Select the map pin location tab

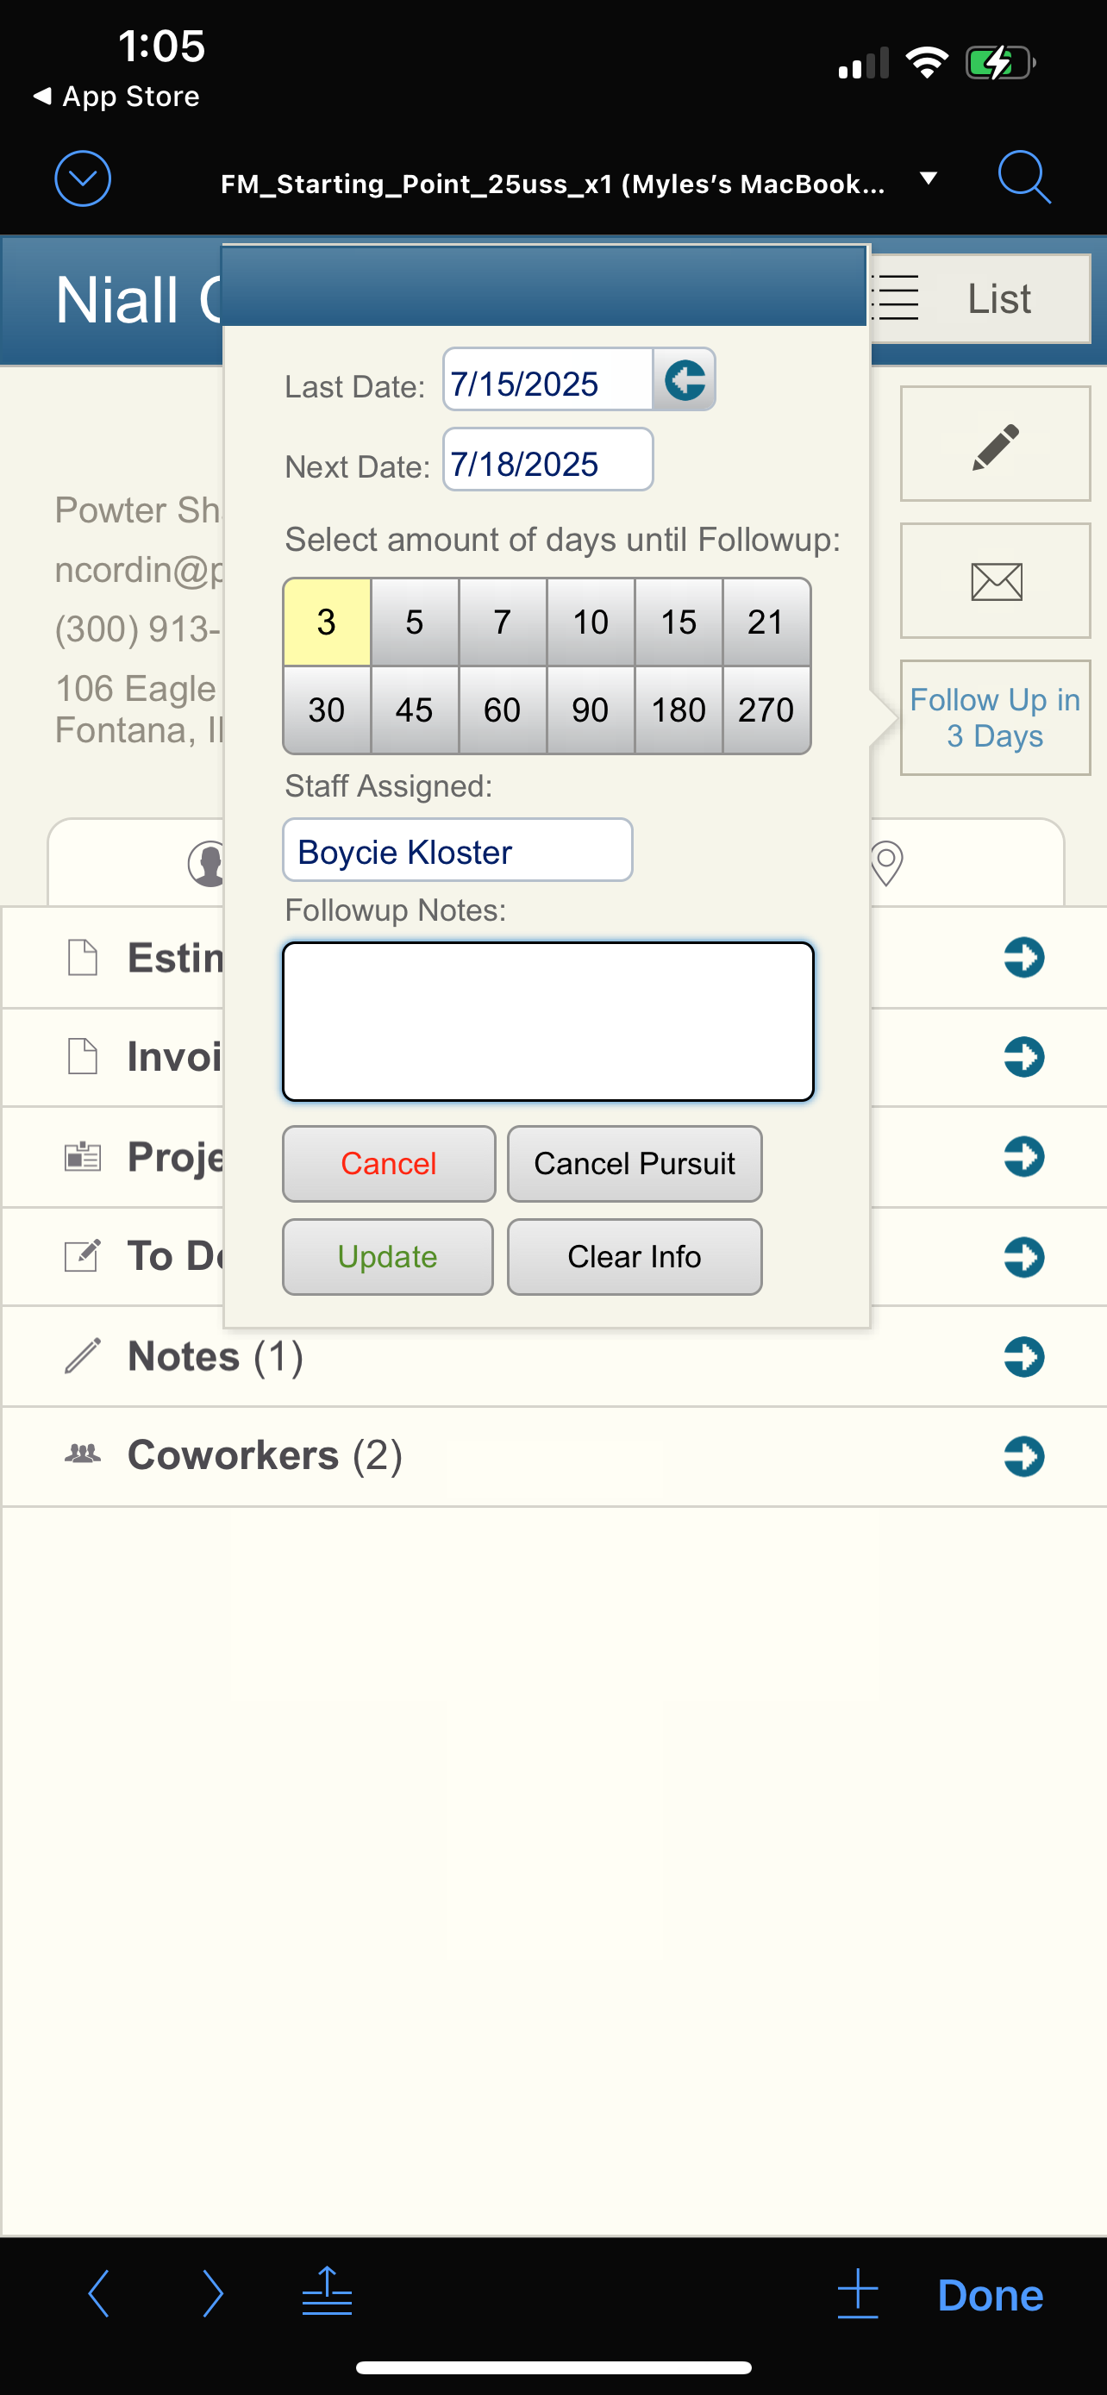[885, 863]
